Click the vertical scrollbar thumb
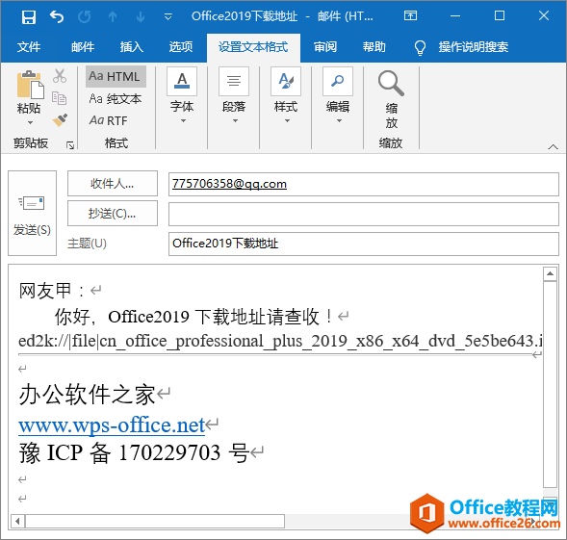 (550, 384)
